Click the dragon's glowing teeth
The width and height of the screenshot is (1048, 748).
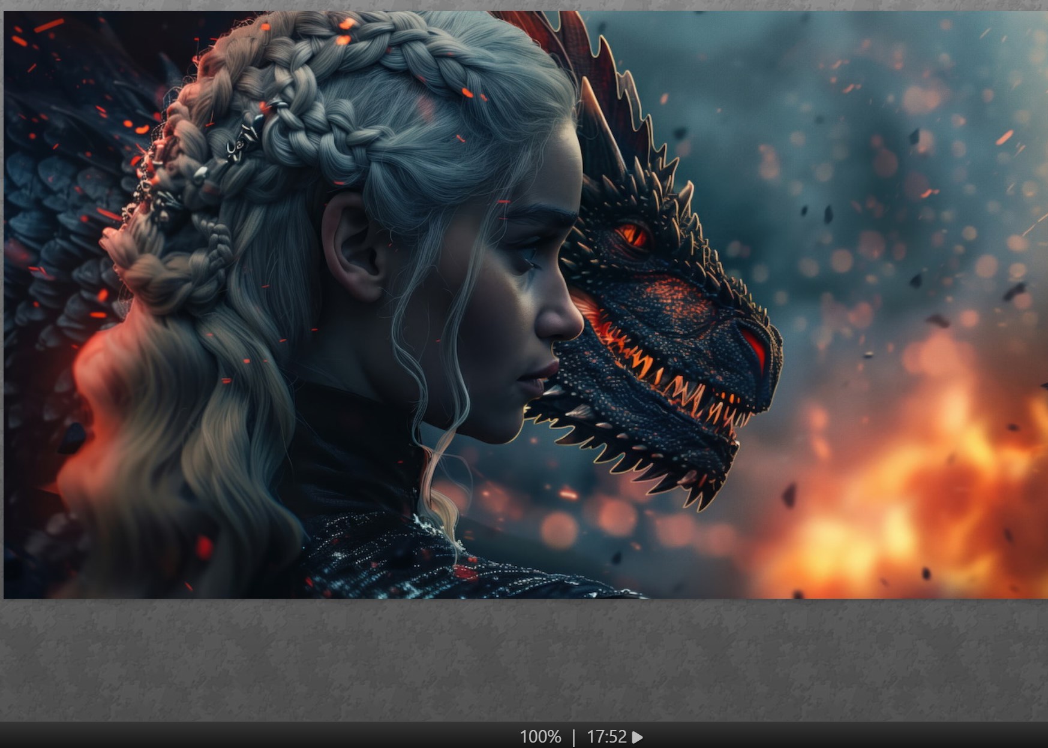[672, 378]
